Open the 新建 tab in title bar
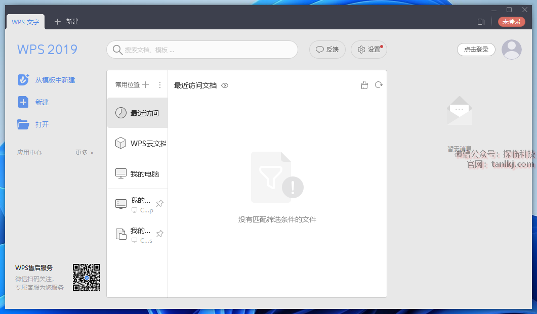The image size is (537, 314). click(67, 22)
